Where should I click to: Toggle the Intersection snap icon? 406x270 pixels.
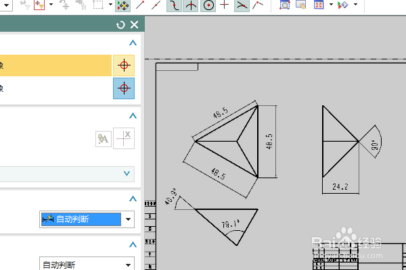pos(191,5)
